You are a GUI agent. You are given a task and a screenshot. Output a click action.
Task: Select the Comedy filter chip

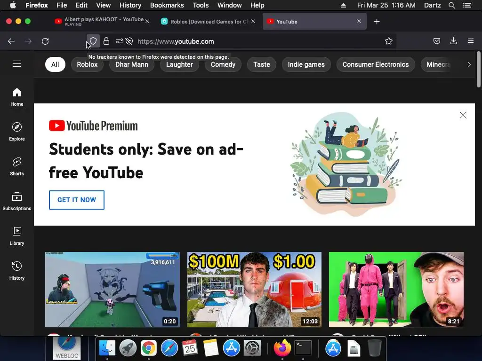(223, 64)
